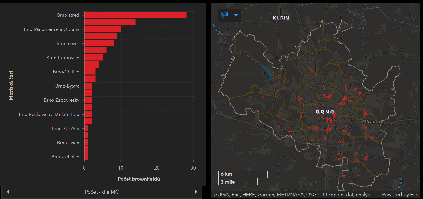
Task: Open the Powered by Esri attribution link
Action: point(400,195)
